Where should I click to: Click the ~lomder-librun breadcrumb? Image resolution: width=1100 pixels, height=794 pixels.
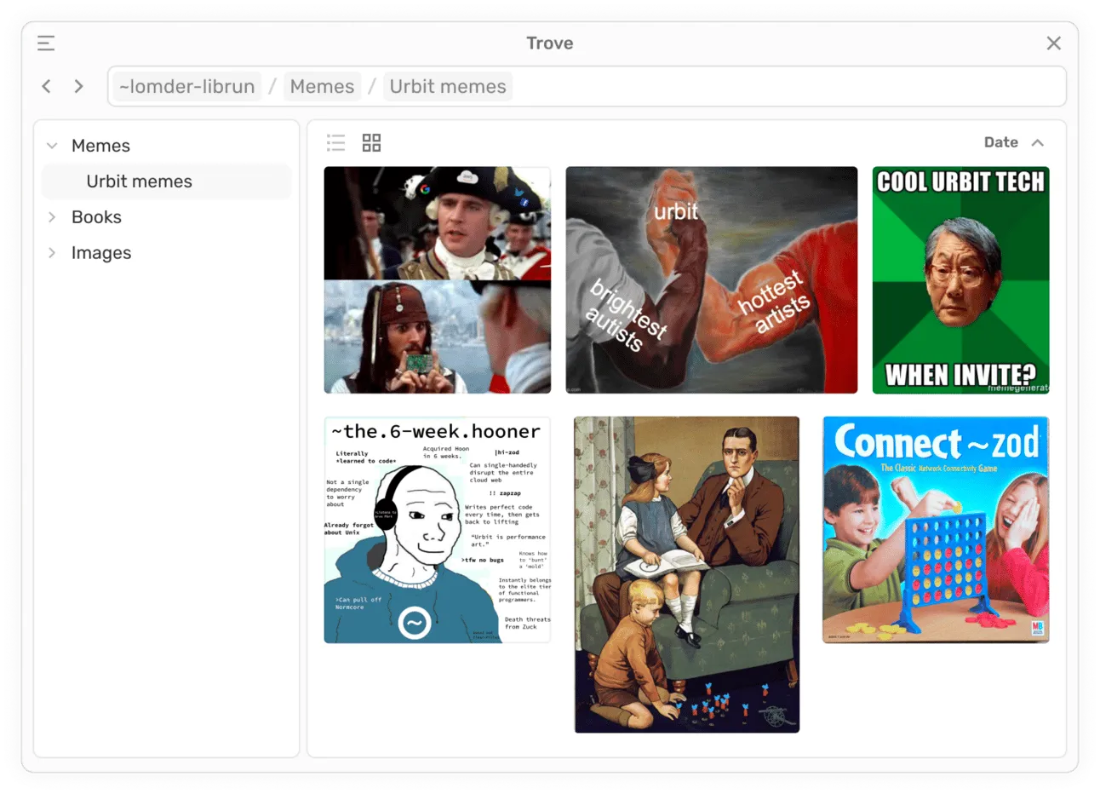click(186, 86)
